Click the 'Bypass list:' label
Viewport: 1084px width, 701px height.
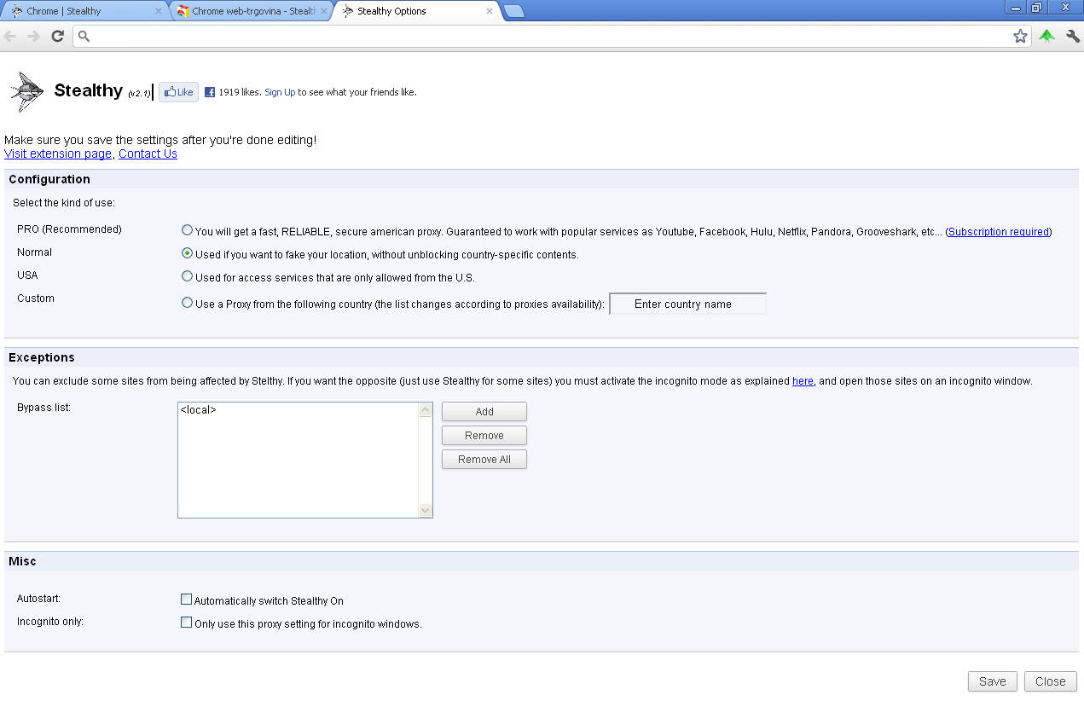pyautogui.click(x=43, y=408)
